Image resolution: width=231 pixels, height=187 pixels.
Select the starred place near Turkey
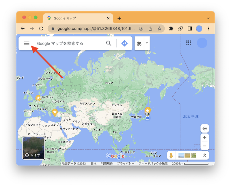(55, 113)
